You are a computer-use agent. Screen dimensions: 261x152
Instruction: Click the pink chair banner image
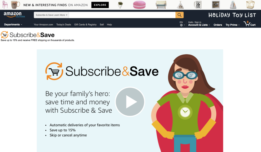pyautogui.click(x=5, y=5)
